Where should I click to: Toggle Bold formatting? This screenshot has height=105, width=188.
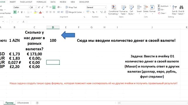click(15, 12)
